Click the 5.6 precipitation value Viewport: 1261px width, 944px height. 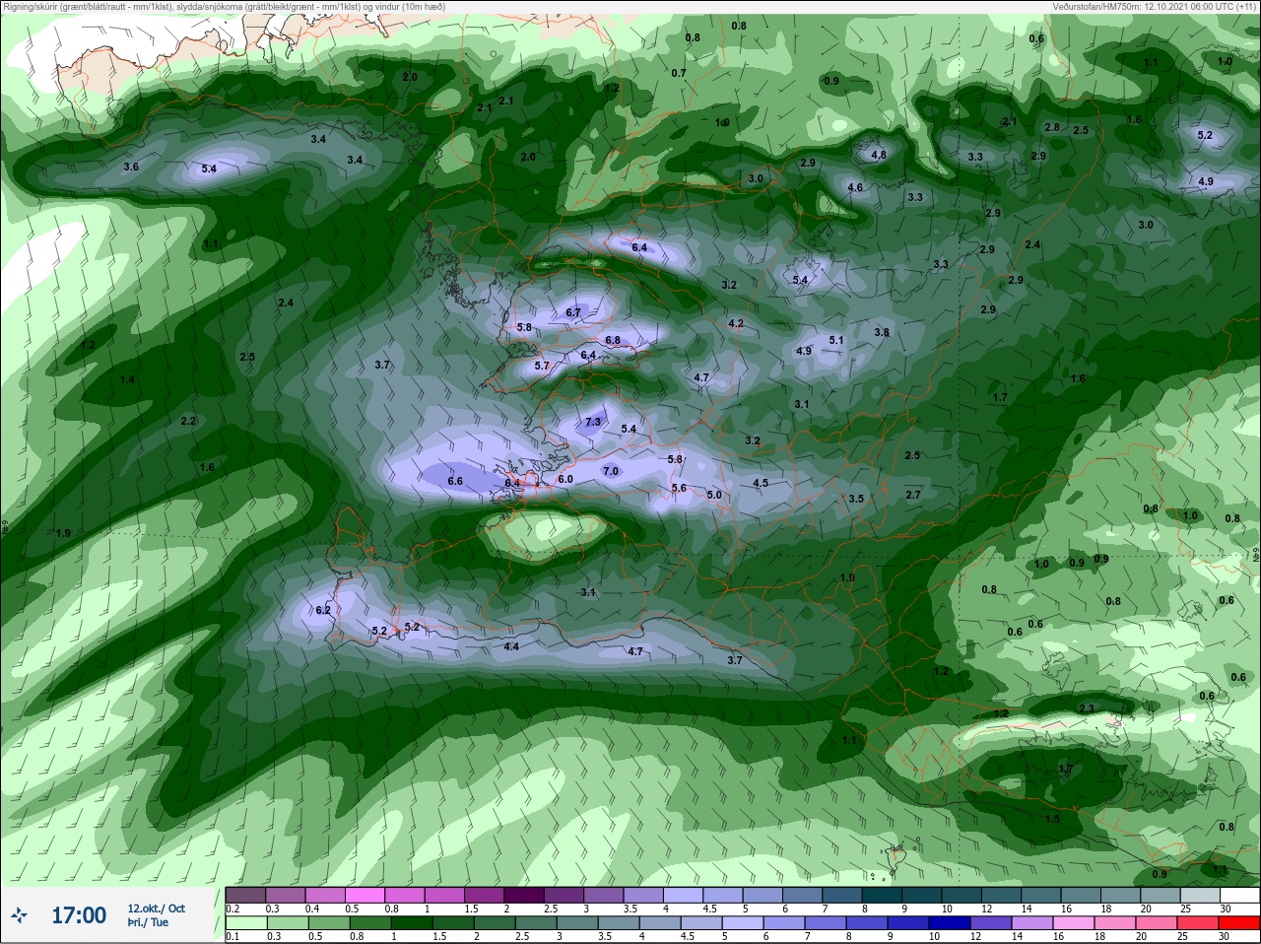click(679, 488)
